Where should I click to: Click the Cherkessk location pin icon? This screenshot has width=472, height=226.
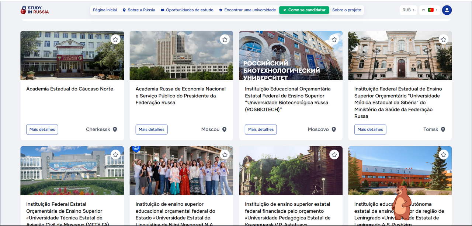pos(115,129)
